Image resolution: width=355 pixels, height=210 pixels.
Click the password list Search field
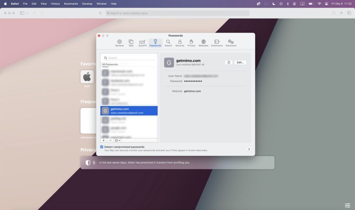(x=129, y=58)
